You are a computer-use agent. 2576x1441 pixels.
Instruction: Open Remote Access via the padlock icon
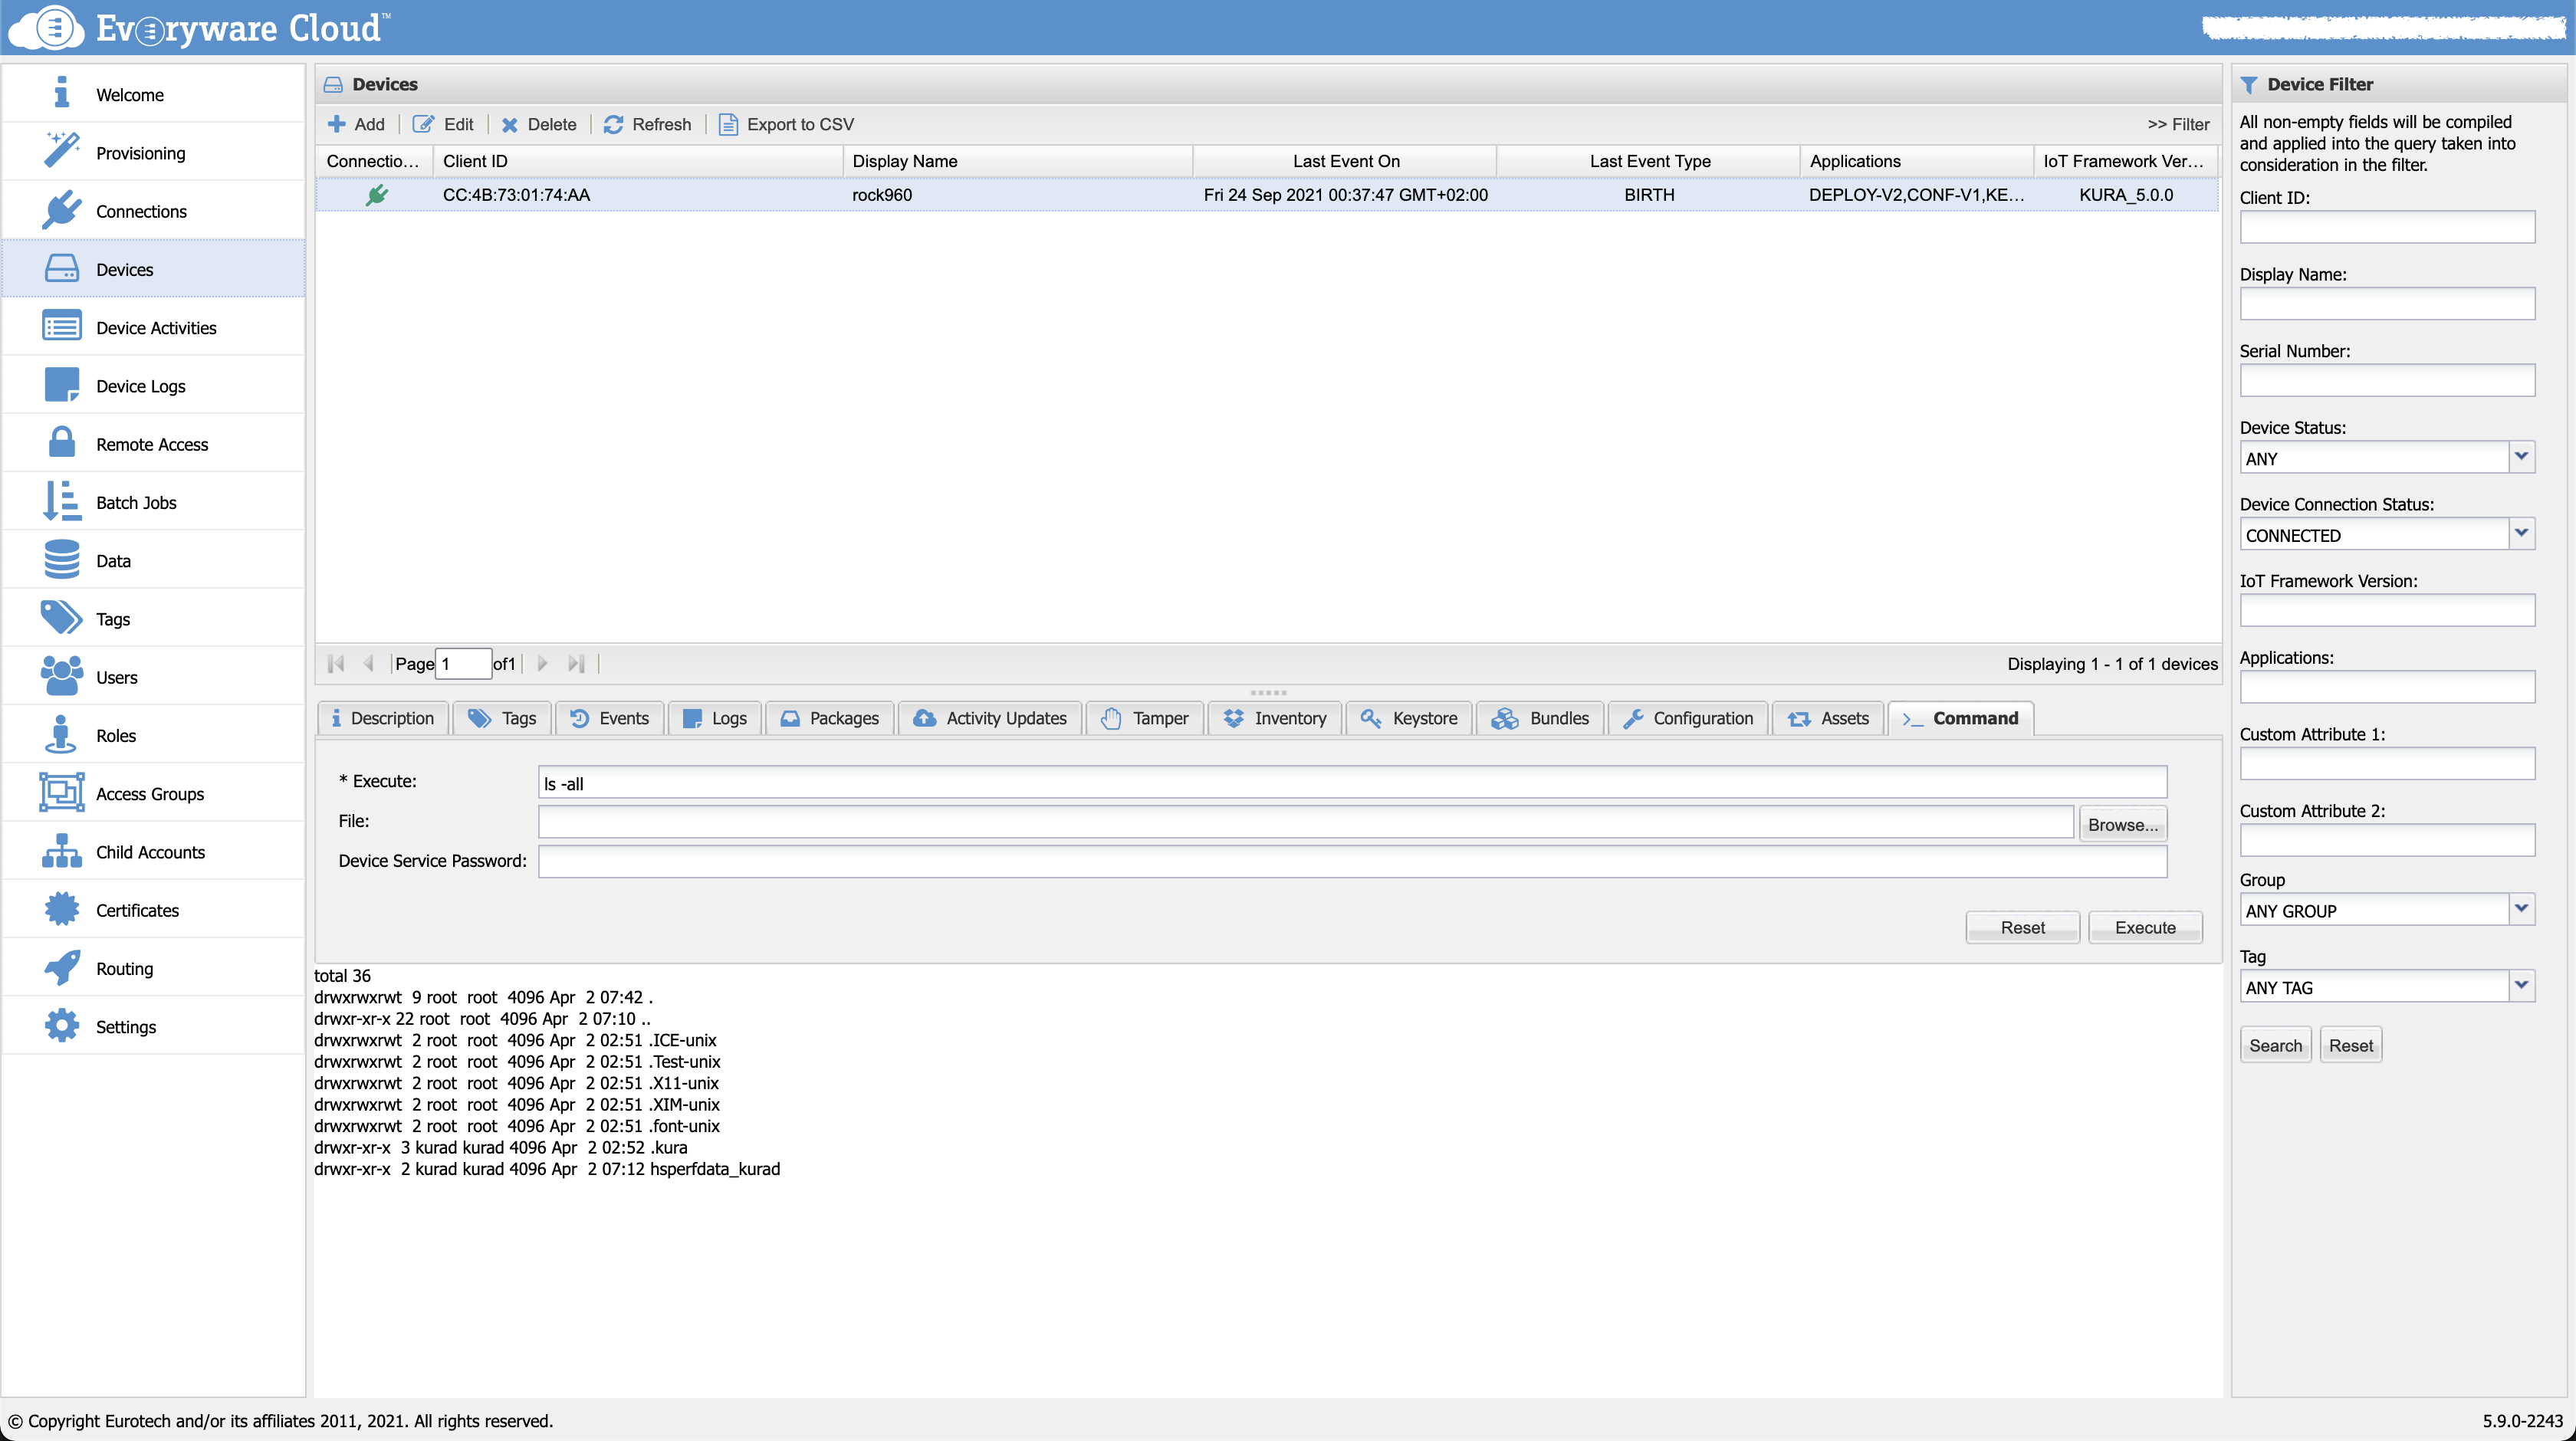point(61,443)
